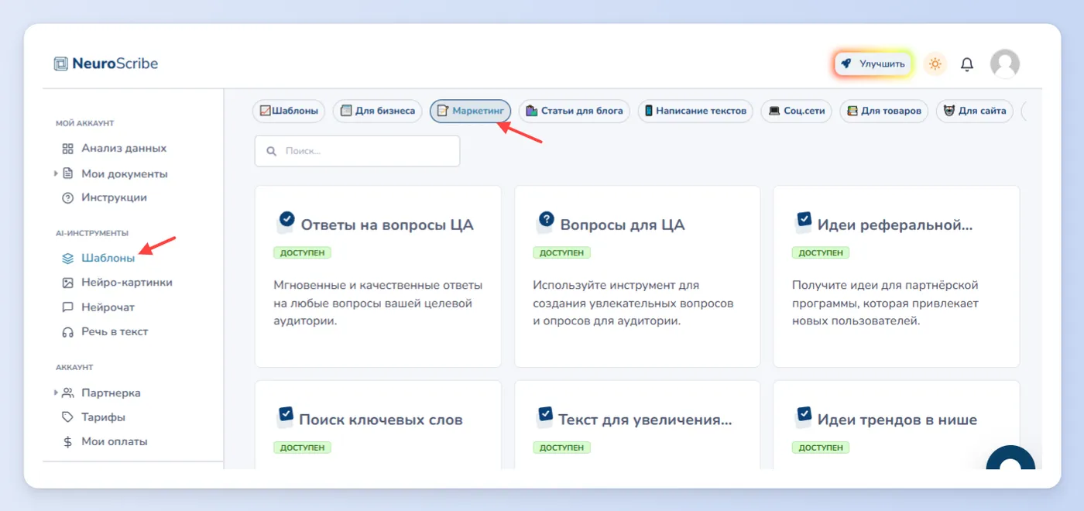The height and width of the screenshot is (511, 1084).
Task: Click the Речь в текст headphones icon
Action: [67, 331]
